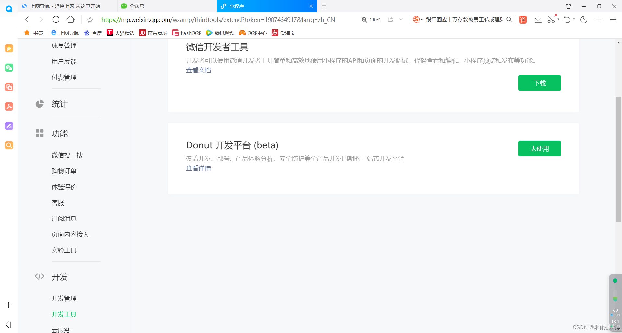The width and height of the screenshot is (622, 333).
Task: Open 实验工具 menu item
Action: coord(64,250)
